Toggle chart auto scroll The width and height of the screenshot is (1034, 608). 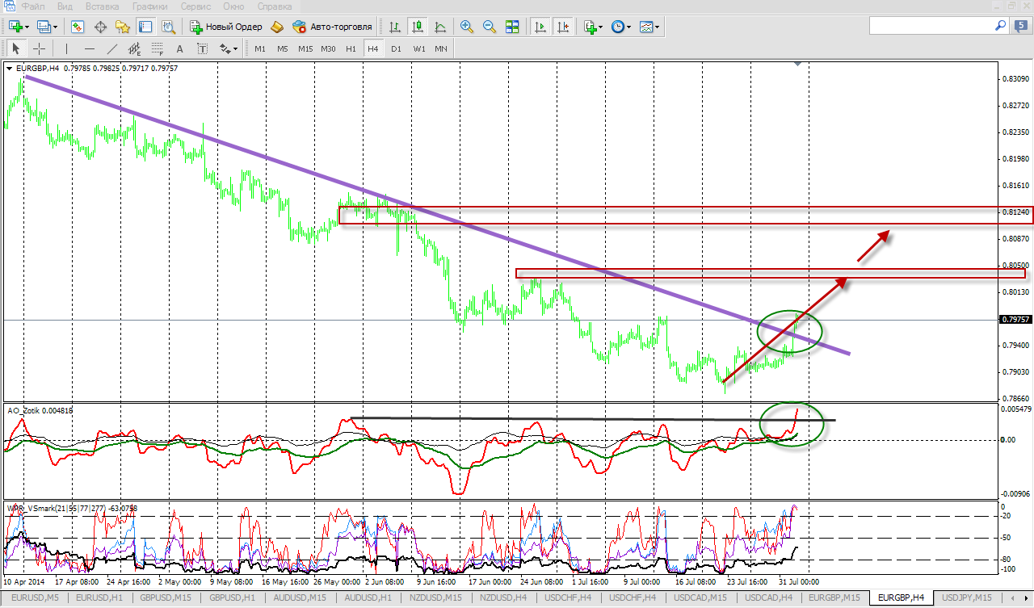tap(540, 27)
